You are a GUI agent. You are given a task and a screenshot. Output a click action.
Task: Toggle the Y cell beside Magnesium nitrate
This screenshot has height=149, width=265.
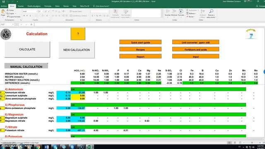click(x=2, y=121)
